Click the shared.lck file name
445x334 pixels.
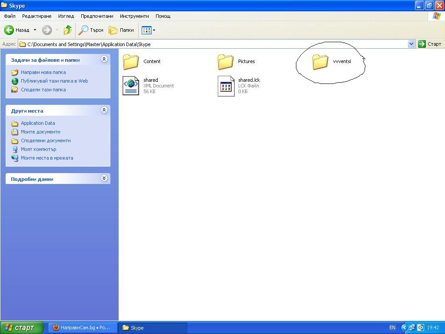click(249, 80)
